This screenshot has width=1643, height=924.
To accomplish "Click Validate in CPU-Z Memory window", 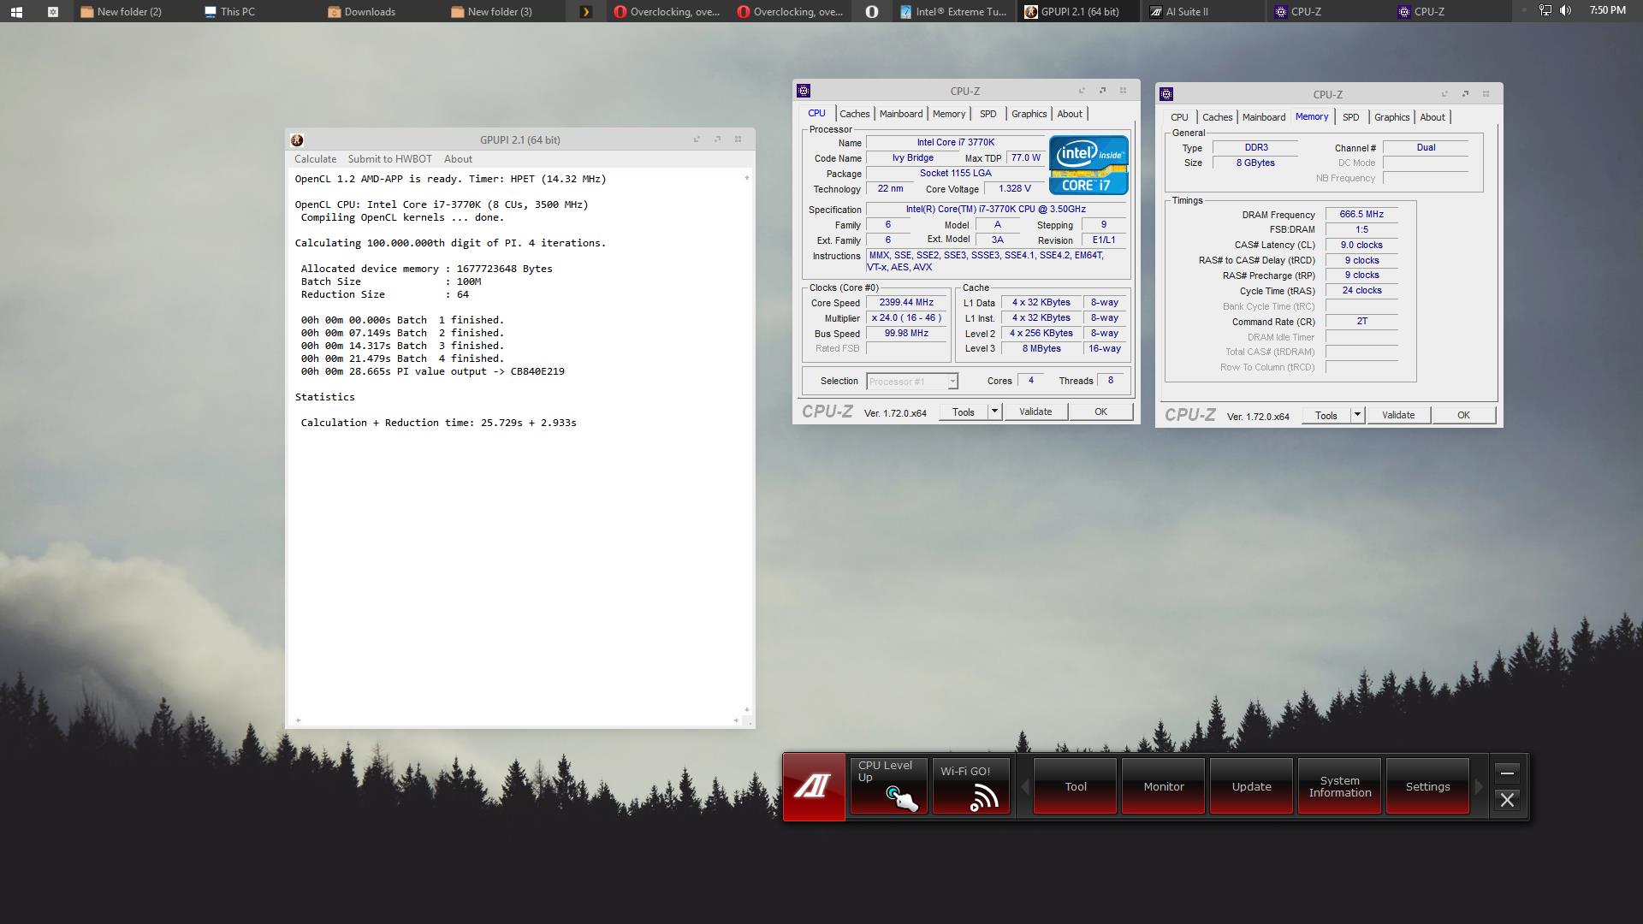I will tap(1398, 415).
